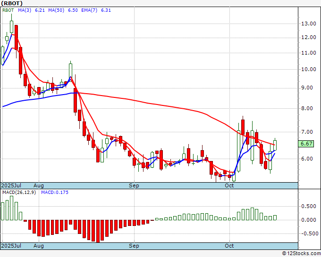Click the 2025Jul label on price chart axis

11,185
